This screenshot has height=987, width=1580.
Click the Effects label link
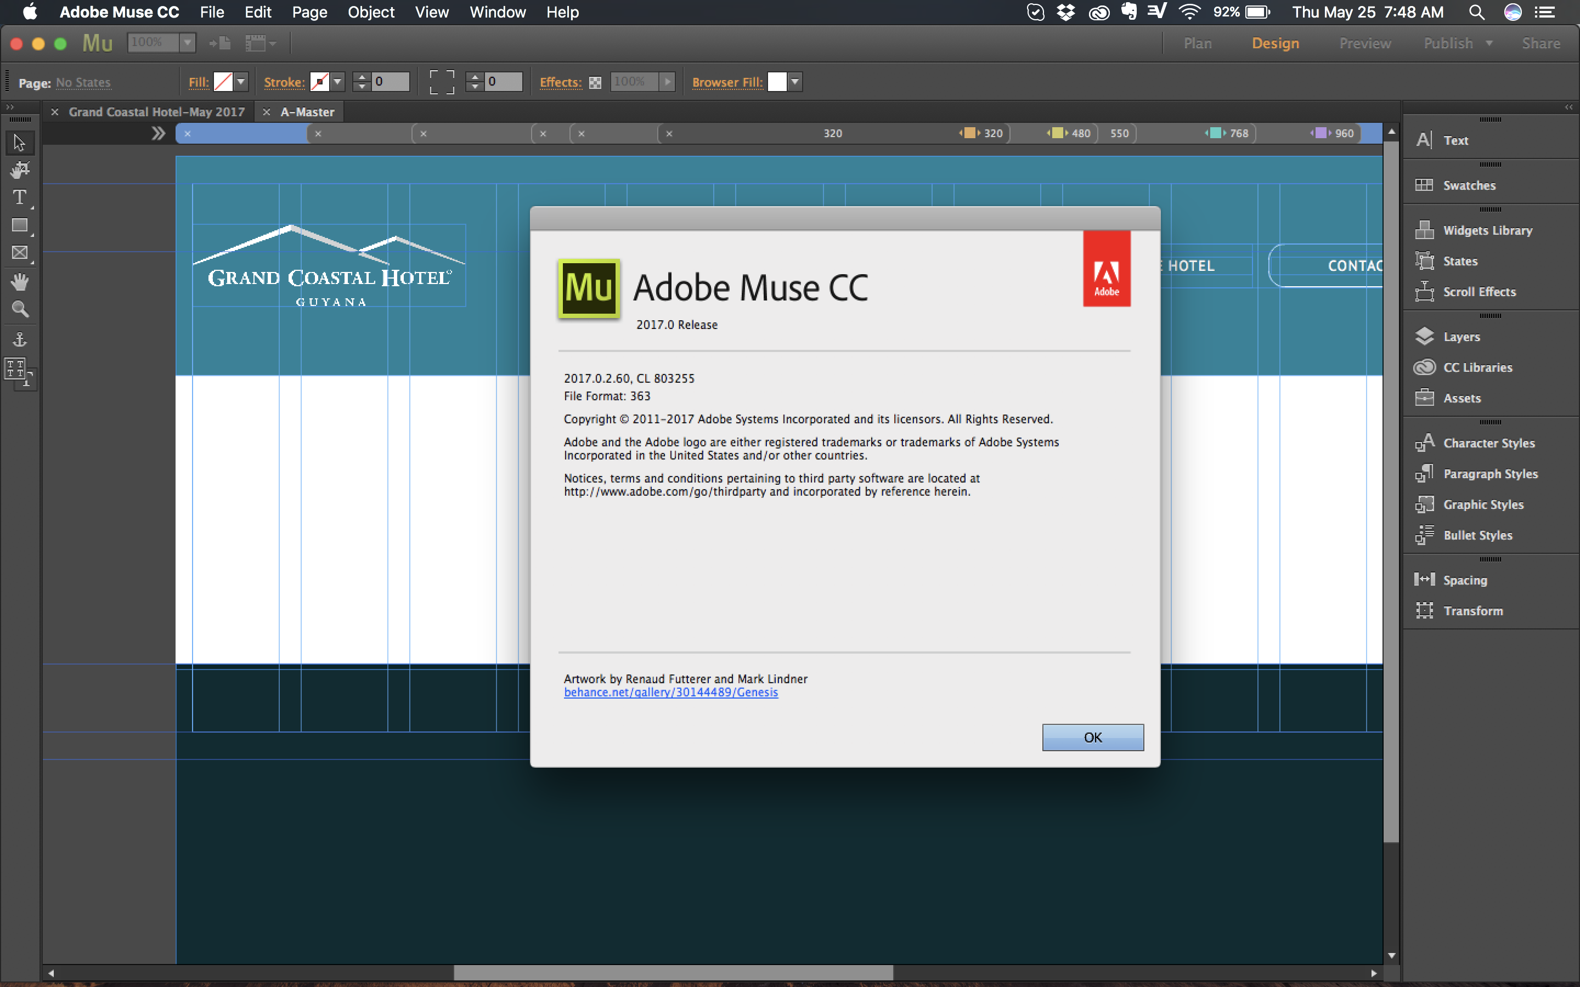click(561, 82)
